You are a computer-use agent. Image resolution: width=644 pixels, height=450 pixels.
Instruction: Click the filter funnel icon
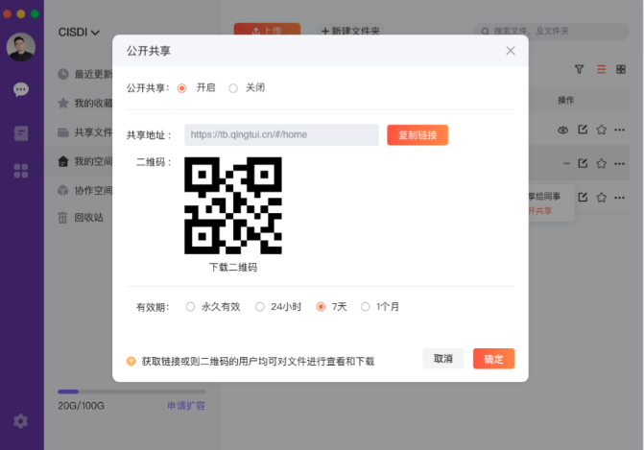coord(579,69)
